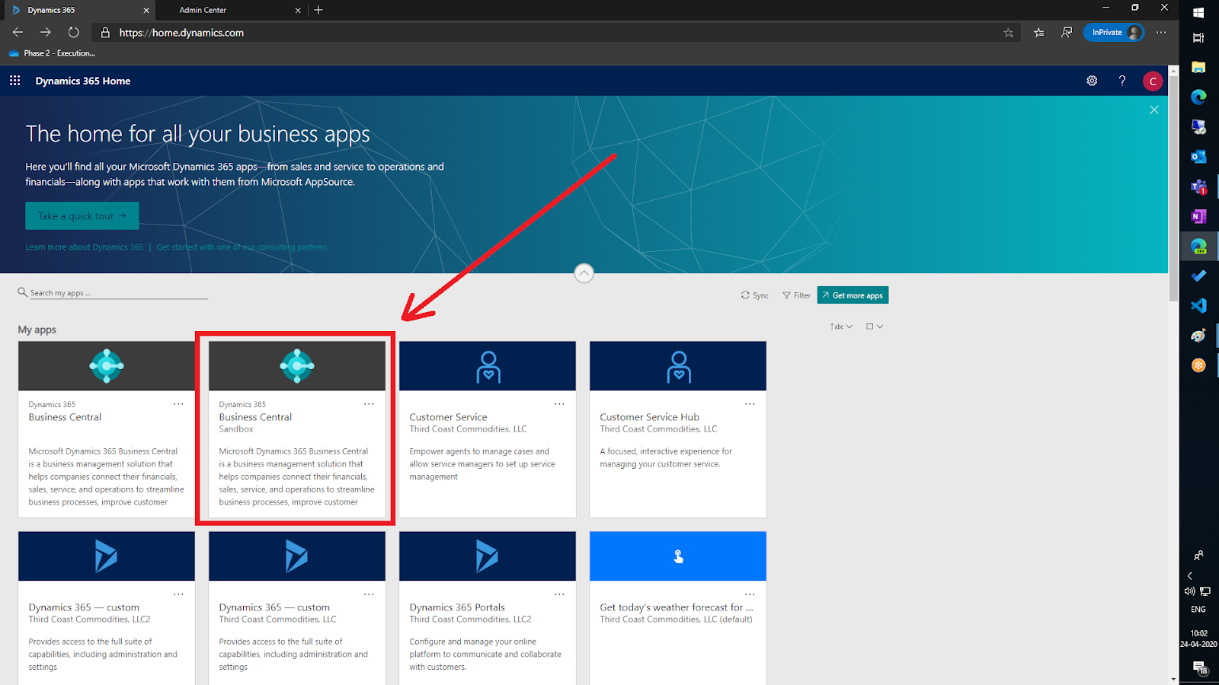The image size is (1219, 685).
Task: Open the Business Central Sandbox app tile
Action: click(297, 429)
